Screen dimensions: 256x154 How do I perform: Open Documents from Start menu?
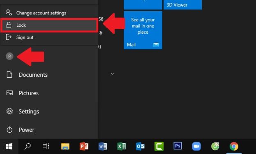49,75
